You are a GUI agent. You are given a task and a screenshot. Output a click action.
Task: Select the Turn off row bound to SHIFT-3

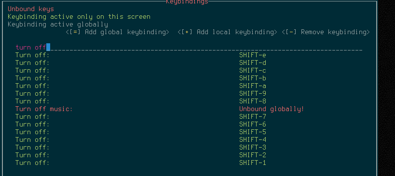click(189, 147)
